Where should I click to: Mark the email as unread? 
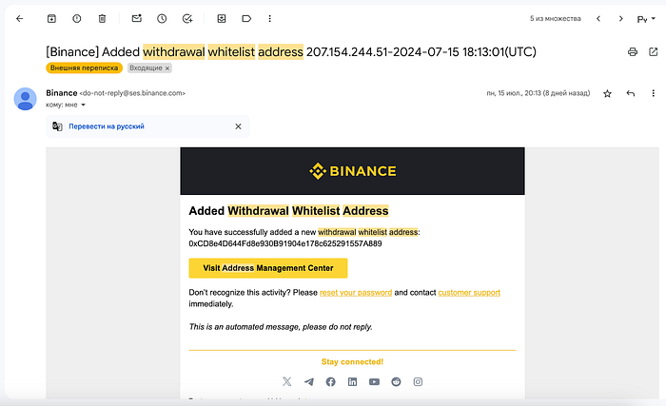point(136,18)
